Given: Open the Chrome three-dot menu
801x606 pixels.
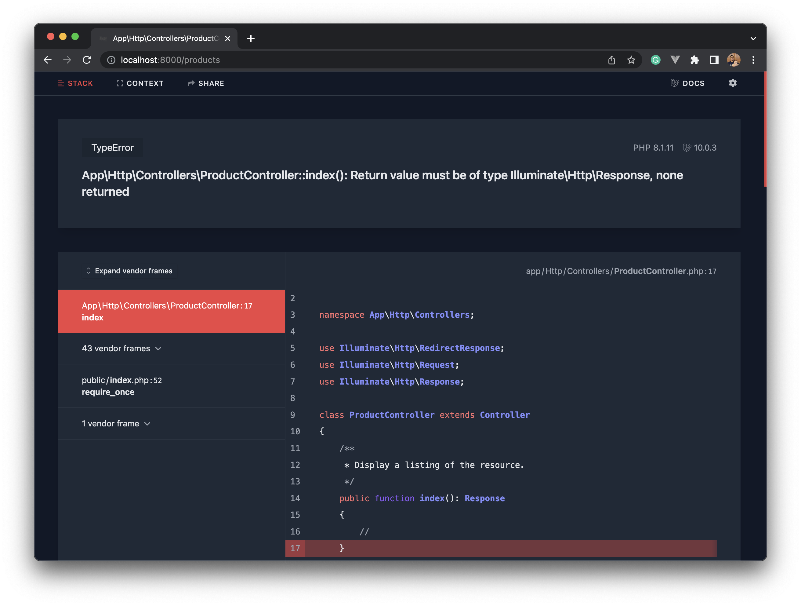Looking at the screenshot, I should [x=754, y=60].
